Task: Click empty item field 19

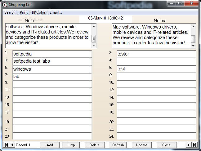Action: point(52,122)
